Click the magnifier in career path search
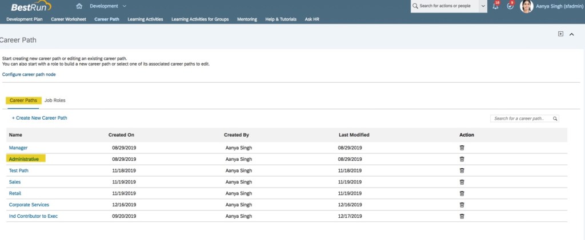The width and height of the screenshot is (585, 240). (x=554, y=119)
